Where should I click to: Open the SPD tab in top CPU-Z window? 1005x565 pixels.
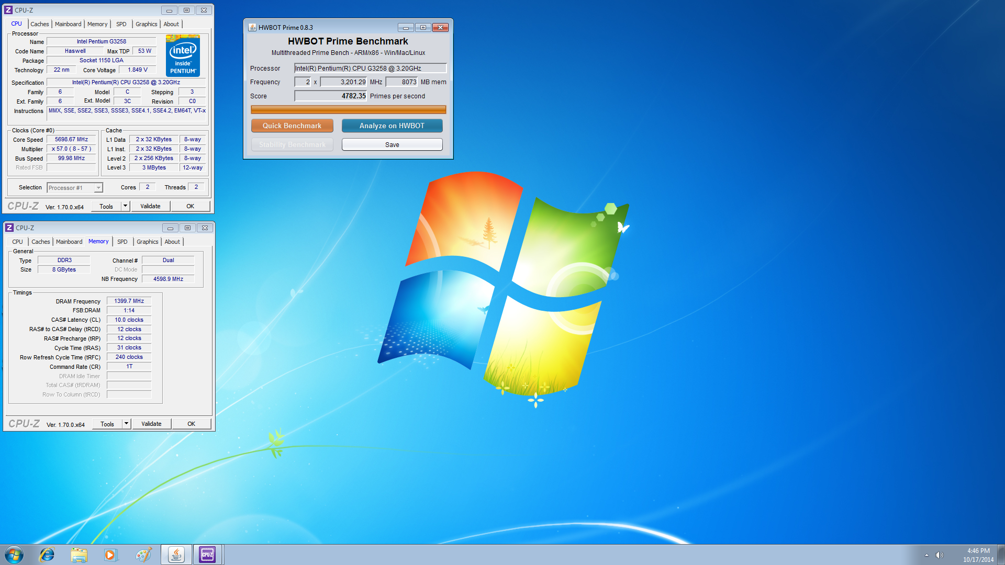click(121, 24)
